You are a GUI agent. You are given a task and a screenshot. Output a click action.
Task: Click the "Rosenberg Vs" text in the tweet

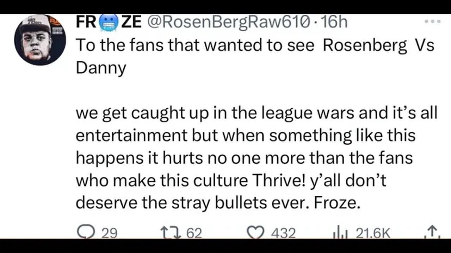[378, 46]
